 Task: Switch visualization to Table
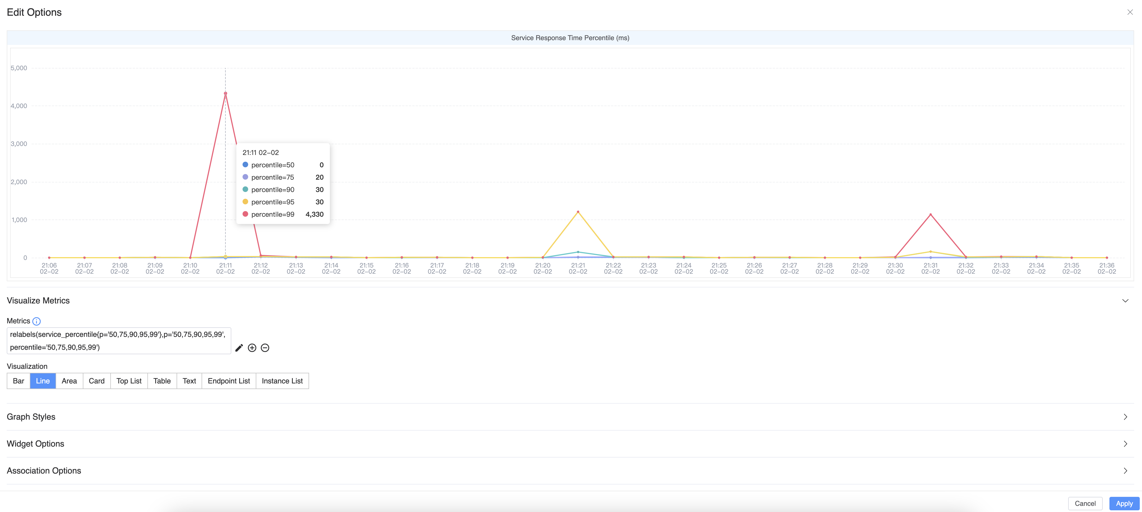162,381
